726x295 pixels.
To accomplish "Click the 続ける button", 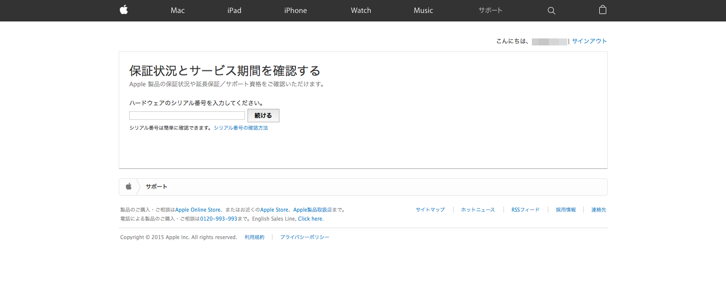I will (263, 116).
